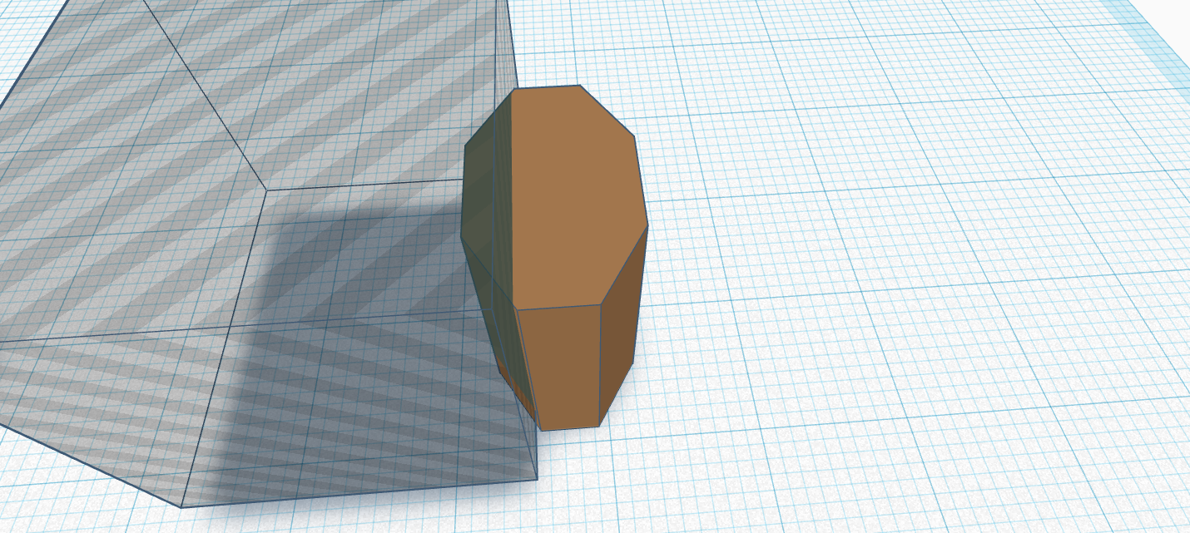This screenshot has width=1190, height=533.
Task: Click the vertex where transparent shape edges meet
Action: (x=266, y=190)
